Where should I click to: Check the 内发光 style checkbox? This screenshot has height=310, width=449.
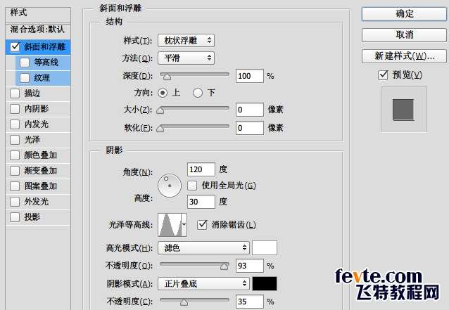click(x=15, y=124)
